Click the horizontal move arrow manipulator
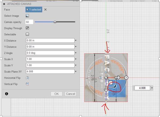This screenshot has height=117, width=160. [117, 78]
